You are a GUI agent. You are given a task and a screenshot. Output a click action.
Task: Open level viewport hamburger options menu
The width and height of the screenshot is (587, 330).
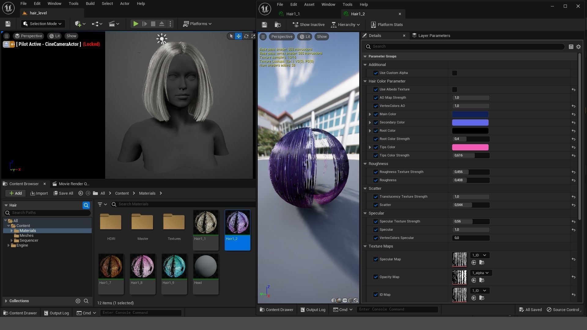coord(6,36)
